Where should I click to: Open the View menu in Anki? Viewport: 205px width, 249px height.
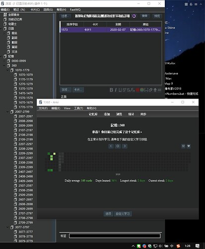[67, 108]
